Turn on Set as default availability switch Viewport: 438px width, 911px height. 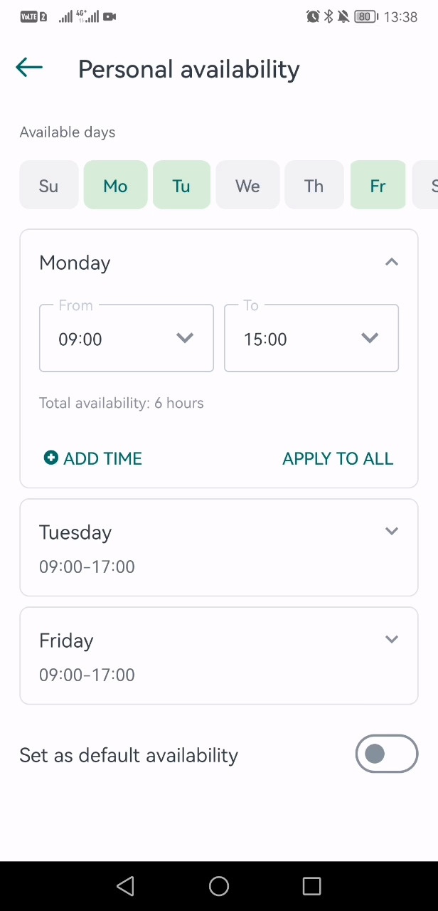[386, 754]
